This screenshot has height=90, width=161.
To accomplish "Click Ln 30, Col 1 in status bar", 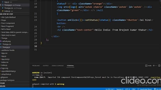I will coord(110,89).
